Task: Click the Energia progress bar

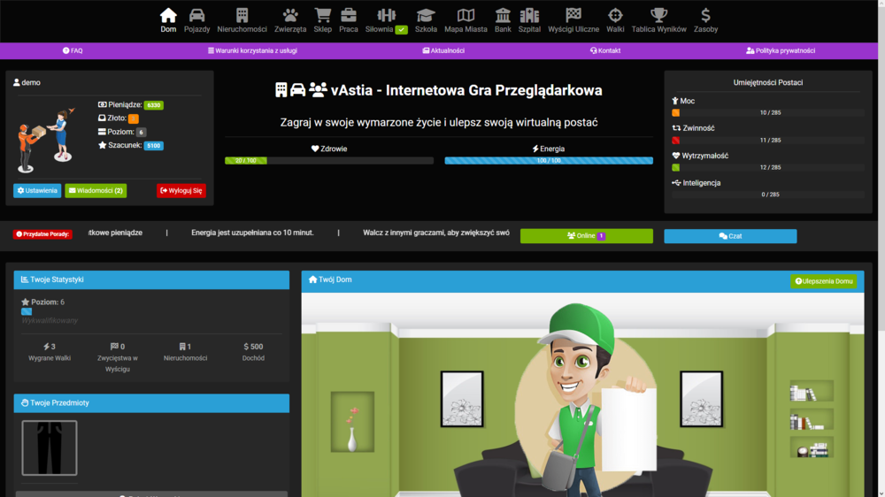Action: pos(549,161)
